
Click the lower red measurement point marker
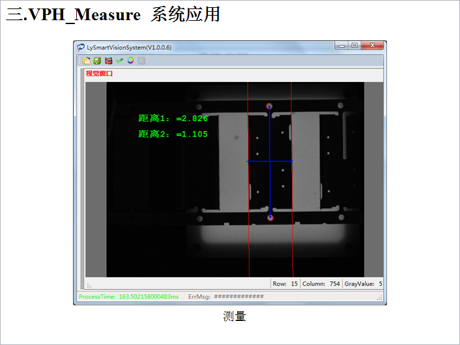click(x=270, y=217)
